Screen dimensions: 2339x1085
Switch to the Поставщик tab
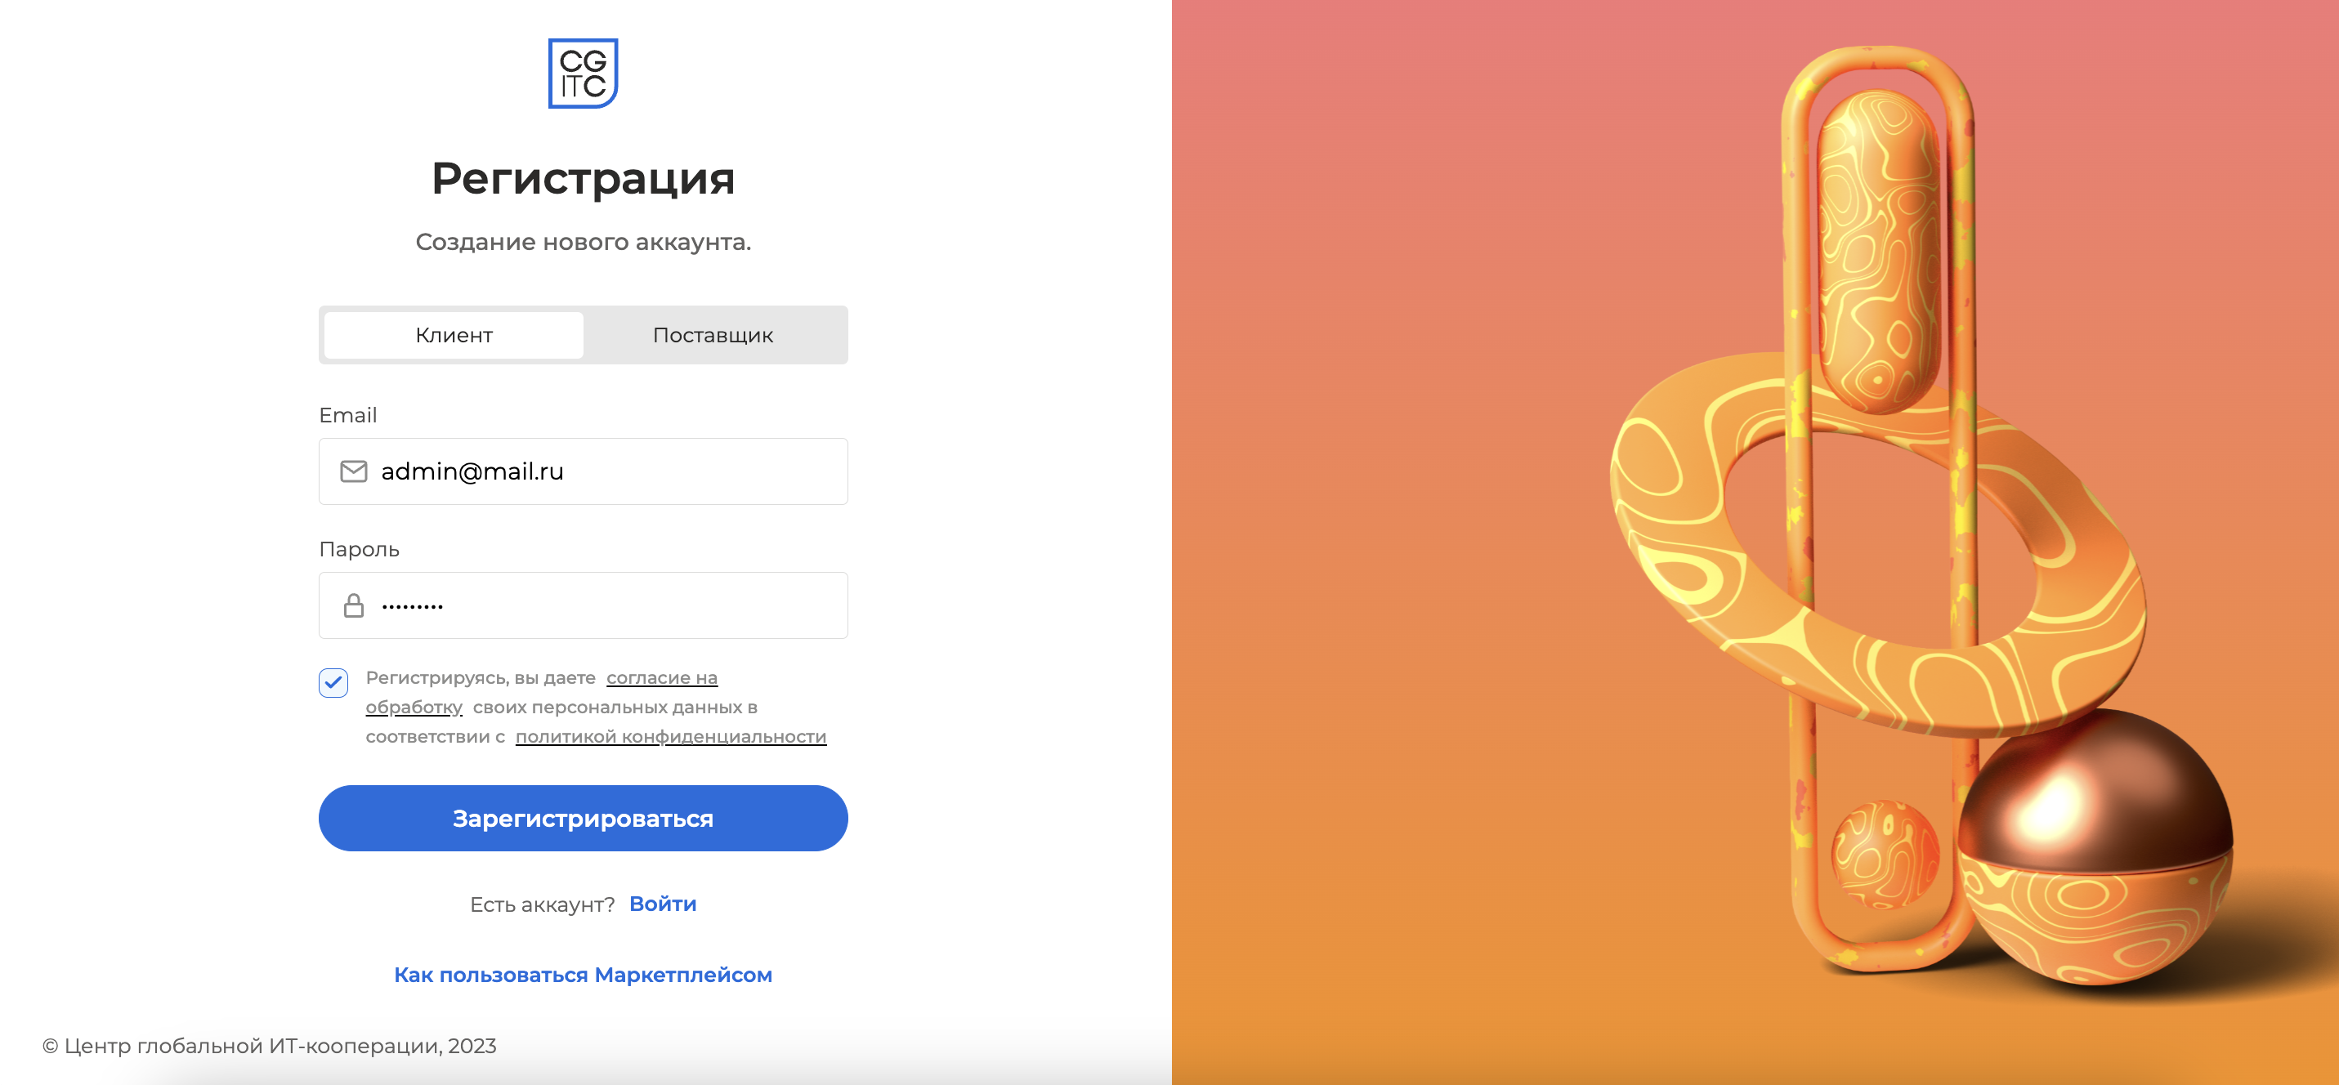[x=713, y=335]
